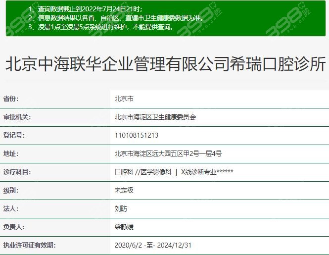Click legal person name 刘昉

(x=121, y=209)
